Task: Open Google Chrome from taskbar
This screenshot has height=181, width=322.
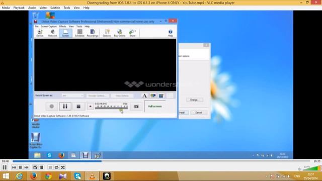Action: (x=48, y=176)
